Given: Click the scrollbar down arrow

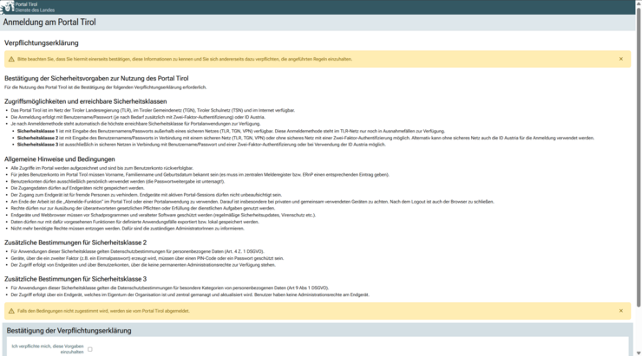Looking at the screenshot, I should (x=639, y=353).
